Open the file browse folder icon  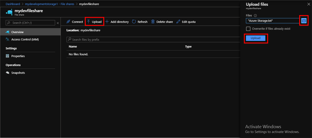[304, 20]
